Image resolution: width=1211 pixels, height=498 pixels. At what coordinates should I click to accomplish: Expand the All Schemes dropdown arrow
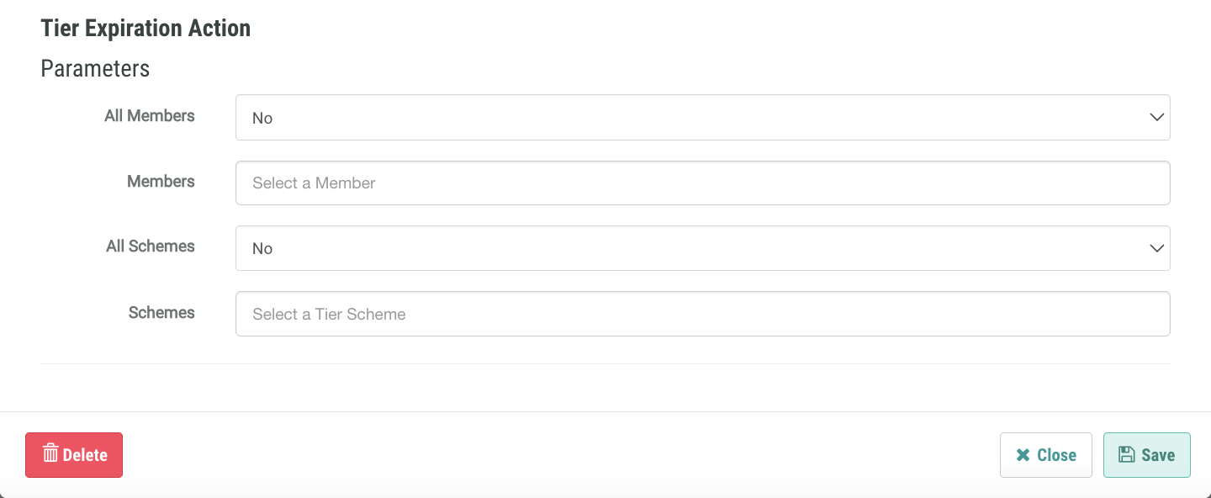coord(1156,248)
